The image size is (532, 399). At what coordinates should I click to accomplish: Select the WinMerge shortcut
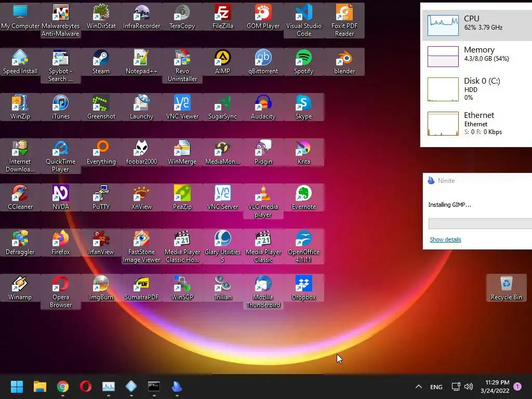click(x=182, y=152)
